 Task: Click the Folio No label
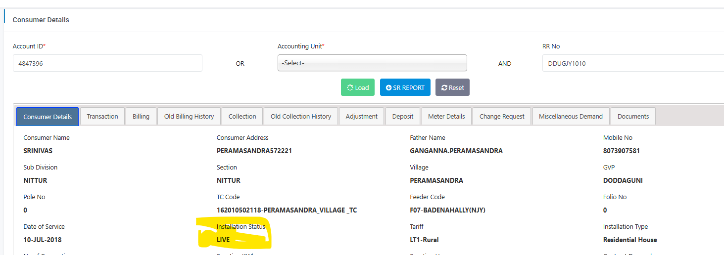(x=615, y=197)
